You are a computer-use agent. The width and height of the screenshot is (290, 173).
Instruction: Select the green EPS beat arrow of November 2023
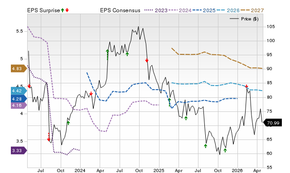click(68, 123)
